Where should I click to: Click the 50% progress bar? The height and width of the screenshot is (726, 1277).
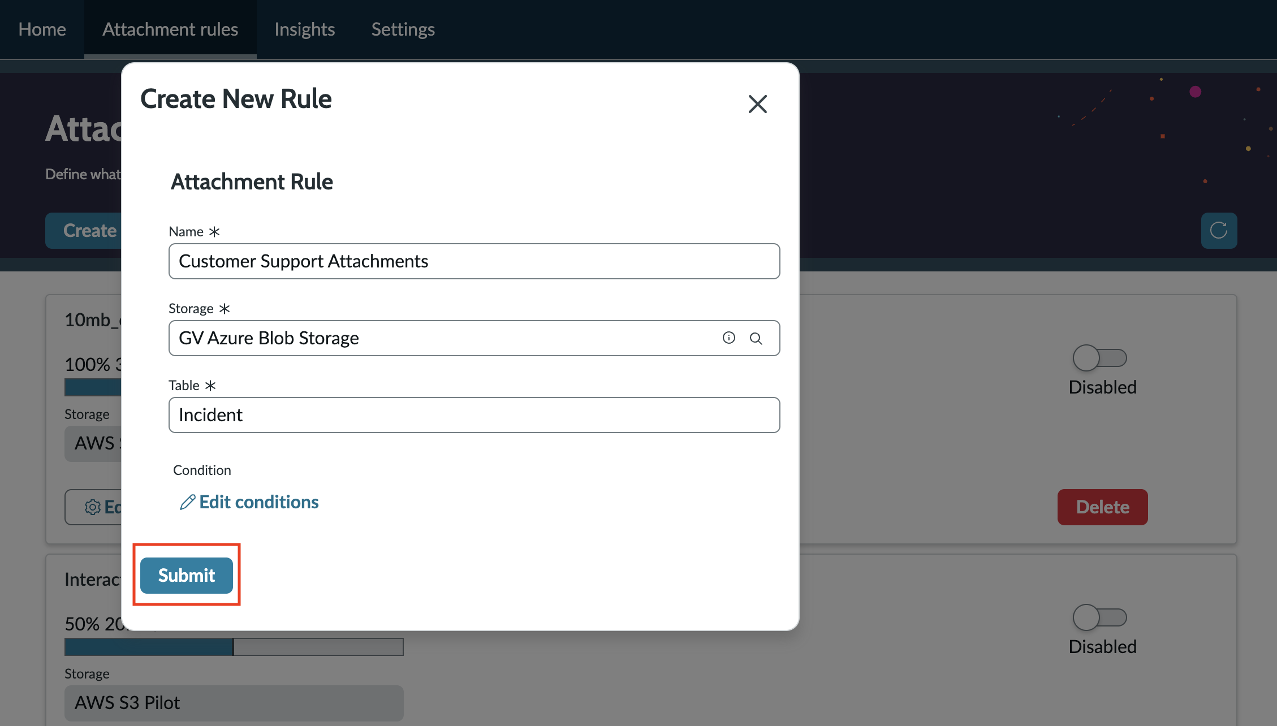[234, 647]
